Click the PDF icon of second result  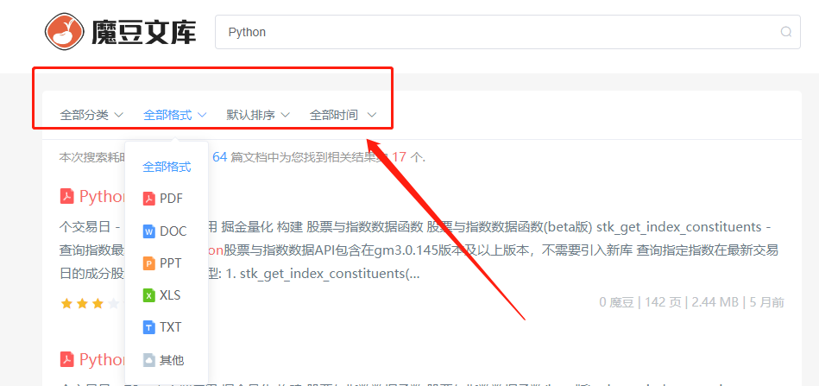[x=66, y=359]
